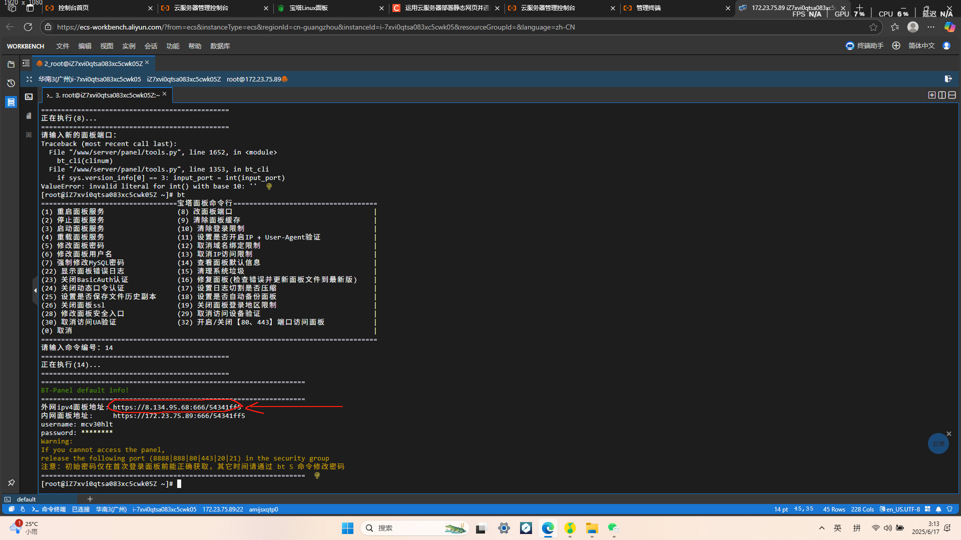
Task: Select the highlighted server list sidebar icon
Action: [11, 102]
